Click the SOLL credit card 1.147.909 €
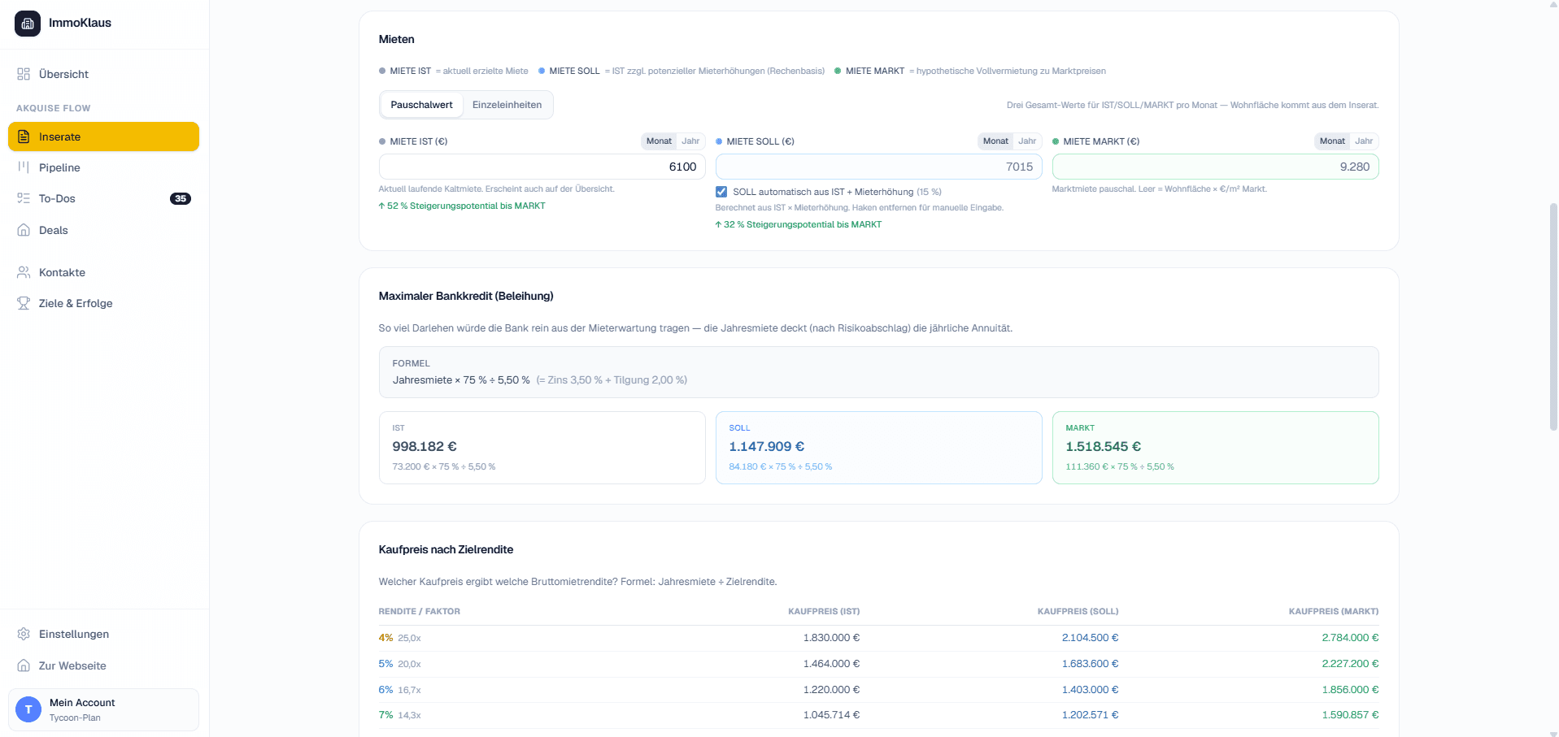The height and width of the screenshot is (737, 1559). click(x=878, y=448)
